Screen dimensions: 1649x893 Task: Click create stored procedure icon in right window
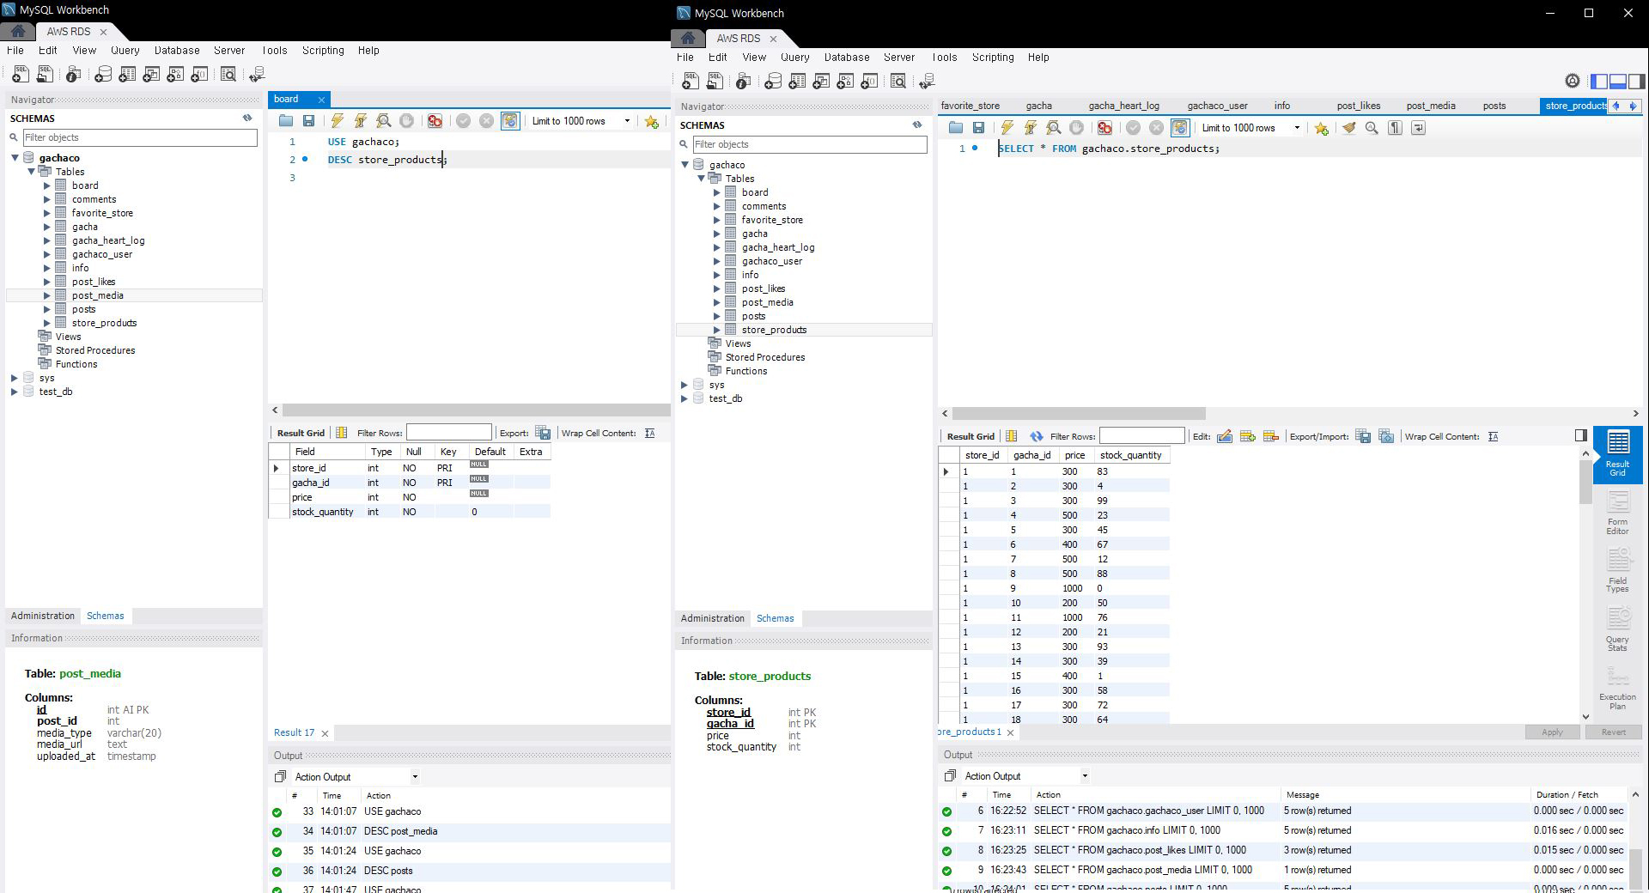(845, 82)
